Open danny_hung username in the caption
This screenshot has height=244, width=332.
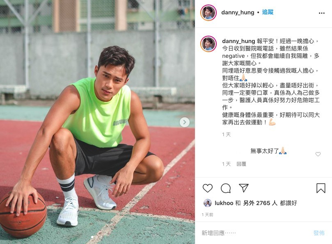tap(238, 41)
